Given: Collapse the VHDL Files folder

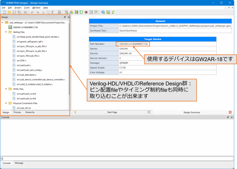Looking at the screenshot, I should pyautogui.click(x=6, y=89).
